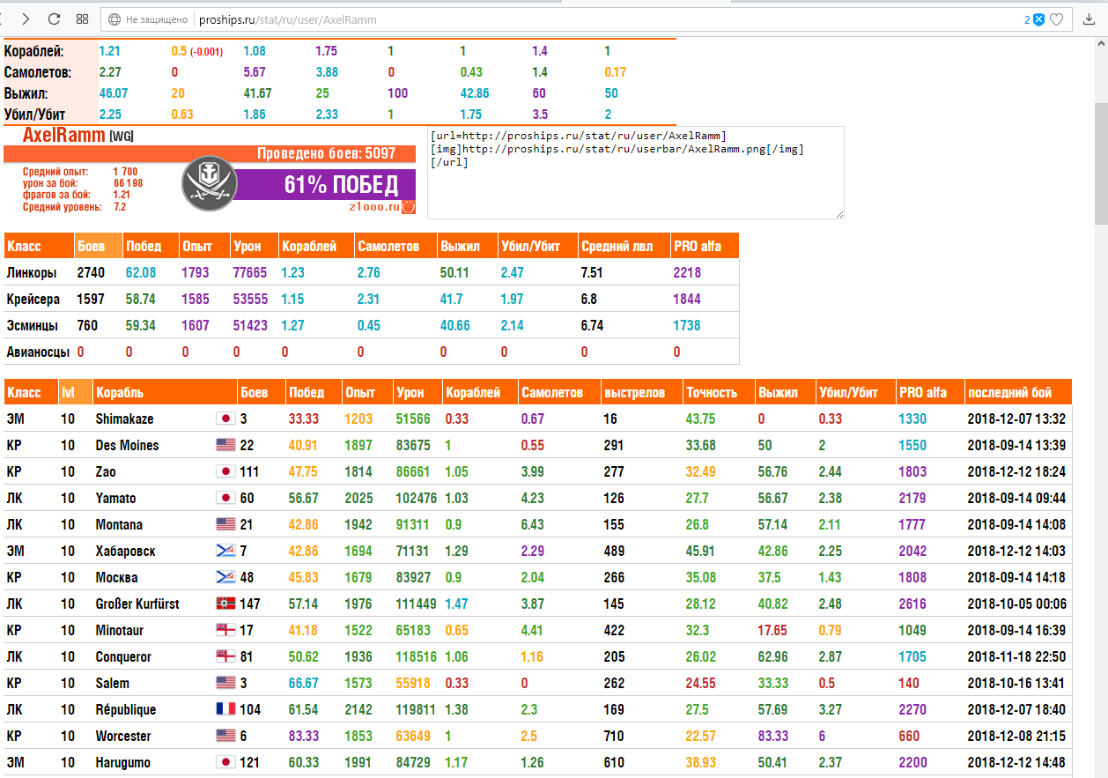Click the scrollbar up arrow
Image resolution: width=1108 pixels, height=778 pixels.
(1100, 43)
